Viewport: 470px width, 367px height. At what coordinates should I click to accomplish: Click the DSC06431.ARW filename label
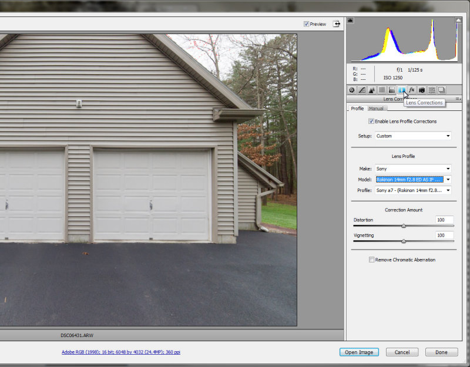click(x=77, y=335)
